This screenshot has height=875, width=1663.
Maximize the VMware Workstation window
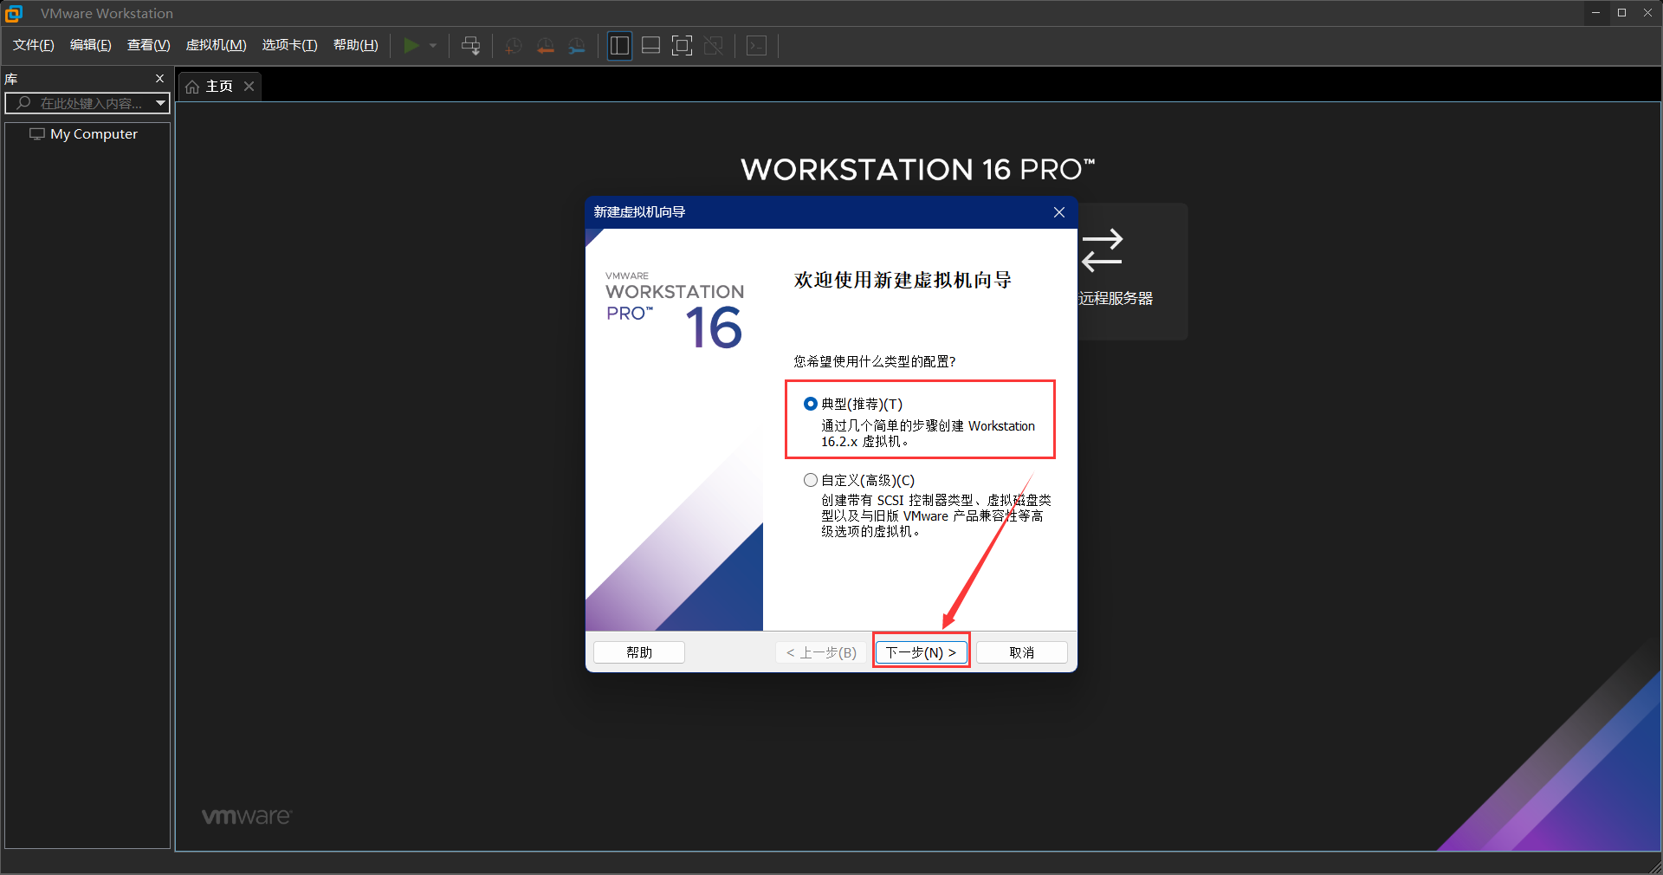(1621, 12)
